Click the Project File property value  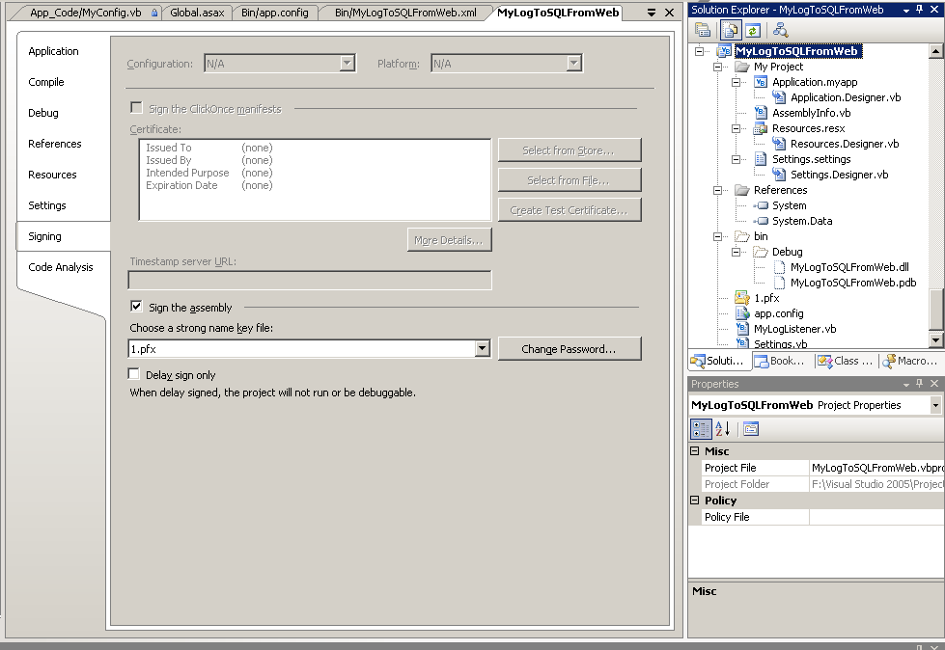tap(876, 468)
